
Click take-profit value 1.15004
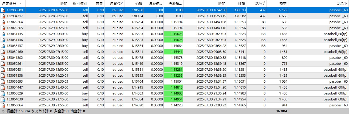(x=177, y=81)
